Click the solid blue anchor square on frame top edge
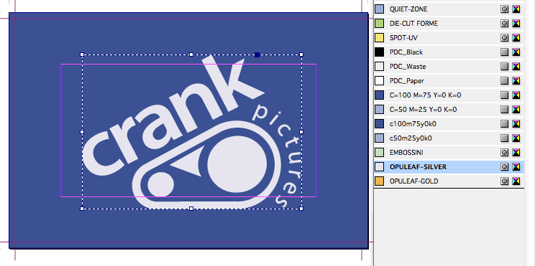Viewport: 535px width, 266px height. pos(257,54)
